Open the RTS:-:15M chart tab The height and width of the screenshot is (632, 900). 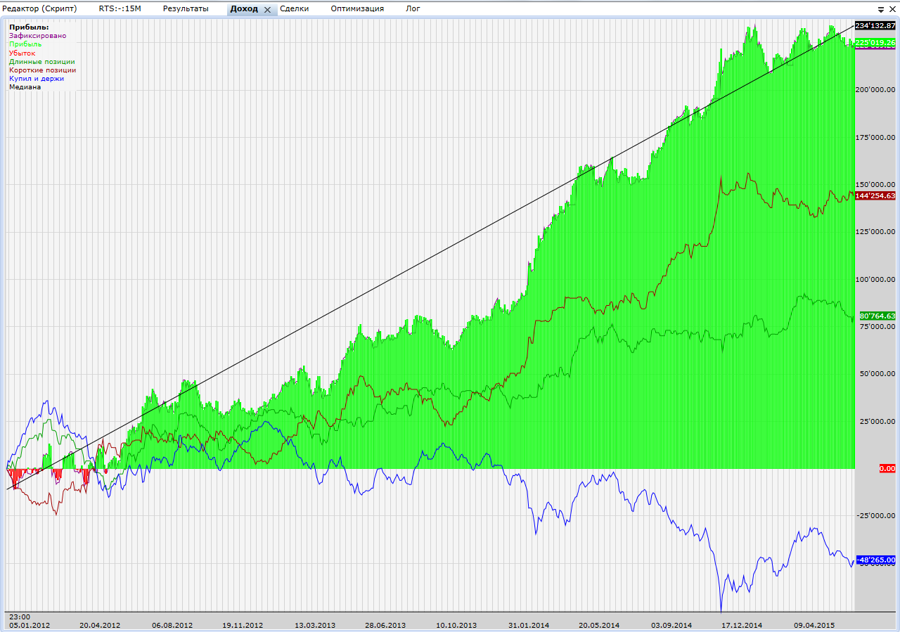pyautogui.click(x=120, y=8)
